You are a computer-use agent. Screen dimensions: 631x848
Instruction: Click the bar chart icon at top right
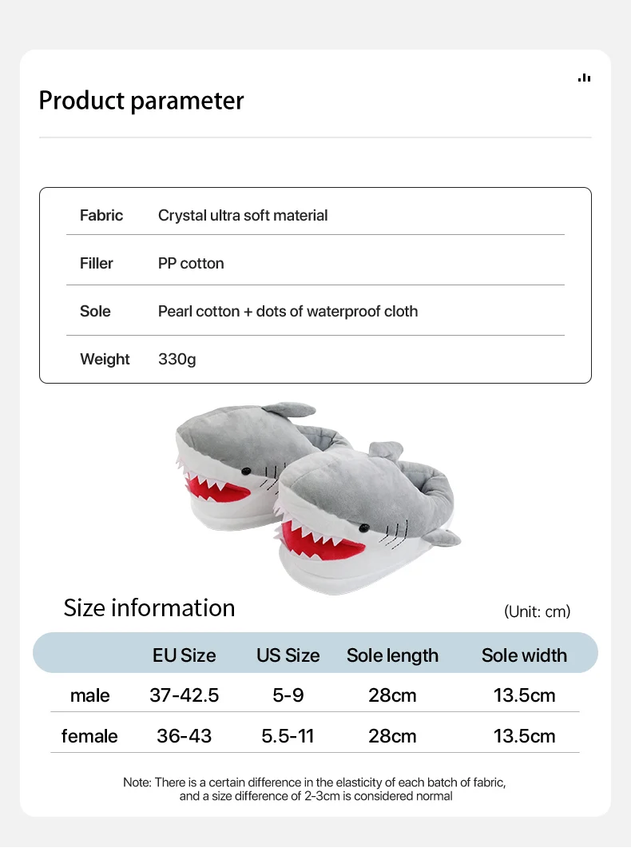point(585,78)
